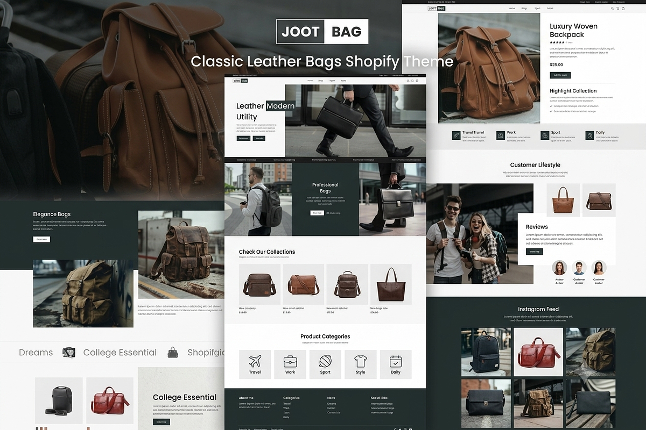Image resolution: width=646 pixels, height=430 pixels.
Task: Click the white button under Elegance Bags
Action: pyautogui.click(x=41, y=239)
